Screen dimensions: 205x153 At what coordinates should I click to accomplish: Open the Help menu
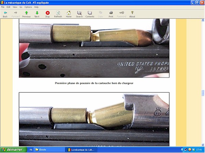36,7
